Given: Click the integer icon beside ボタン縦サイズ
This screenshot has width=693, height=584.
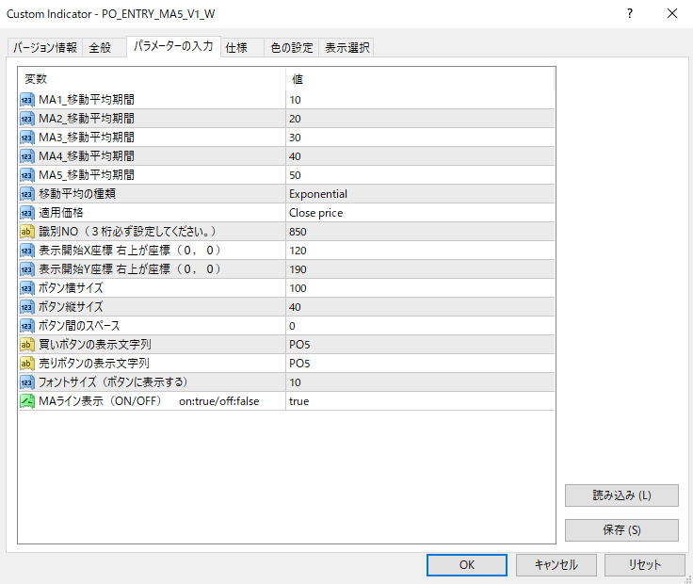Looking at the screenshot, I should (27, 307).
